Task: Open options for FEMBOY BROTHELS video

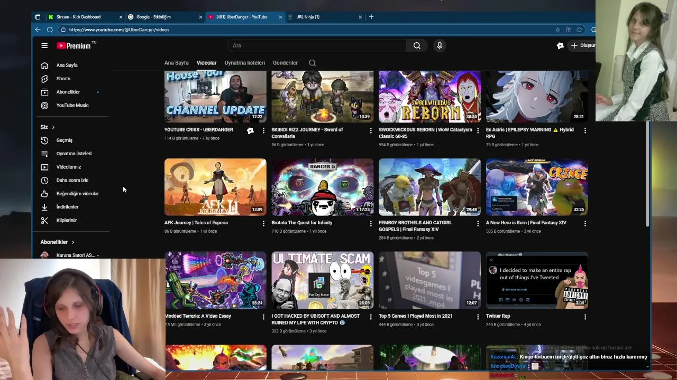Action: point(478,224)
